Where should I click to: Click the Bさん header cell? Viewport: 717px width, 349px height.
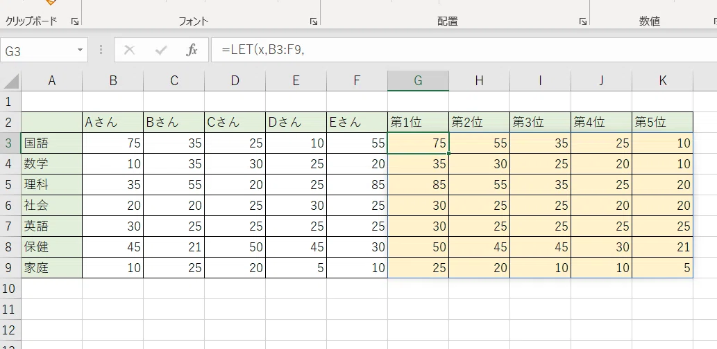point(174,123)
